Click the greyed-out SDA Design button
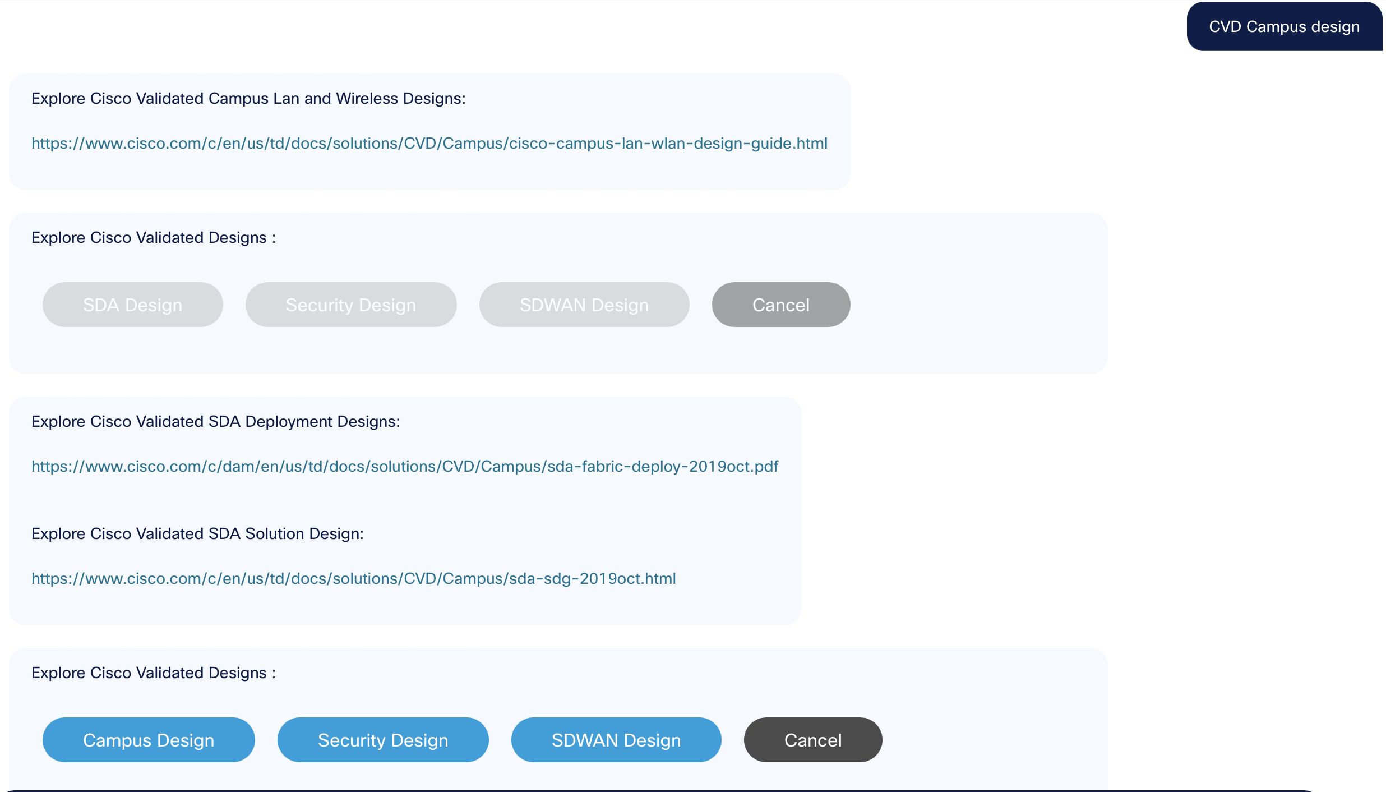This screenshot has width=1386, height=792. 132,305
